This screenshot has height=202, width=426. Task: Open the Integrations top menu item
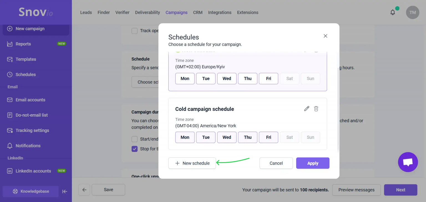coord(220,12)
